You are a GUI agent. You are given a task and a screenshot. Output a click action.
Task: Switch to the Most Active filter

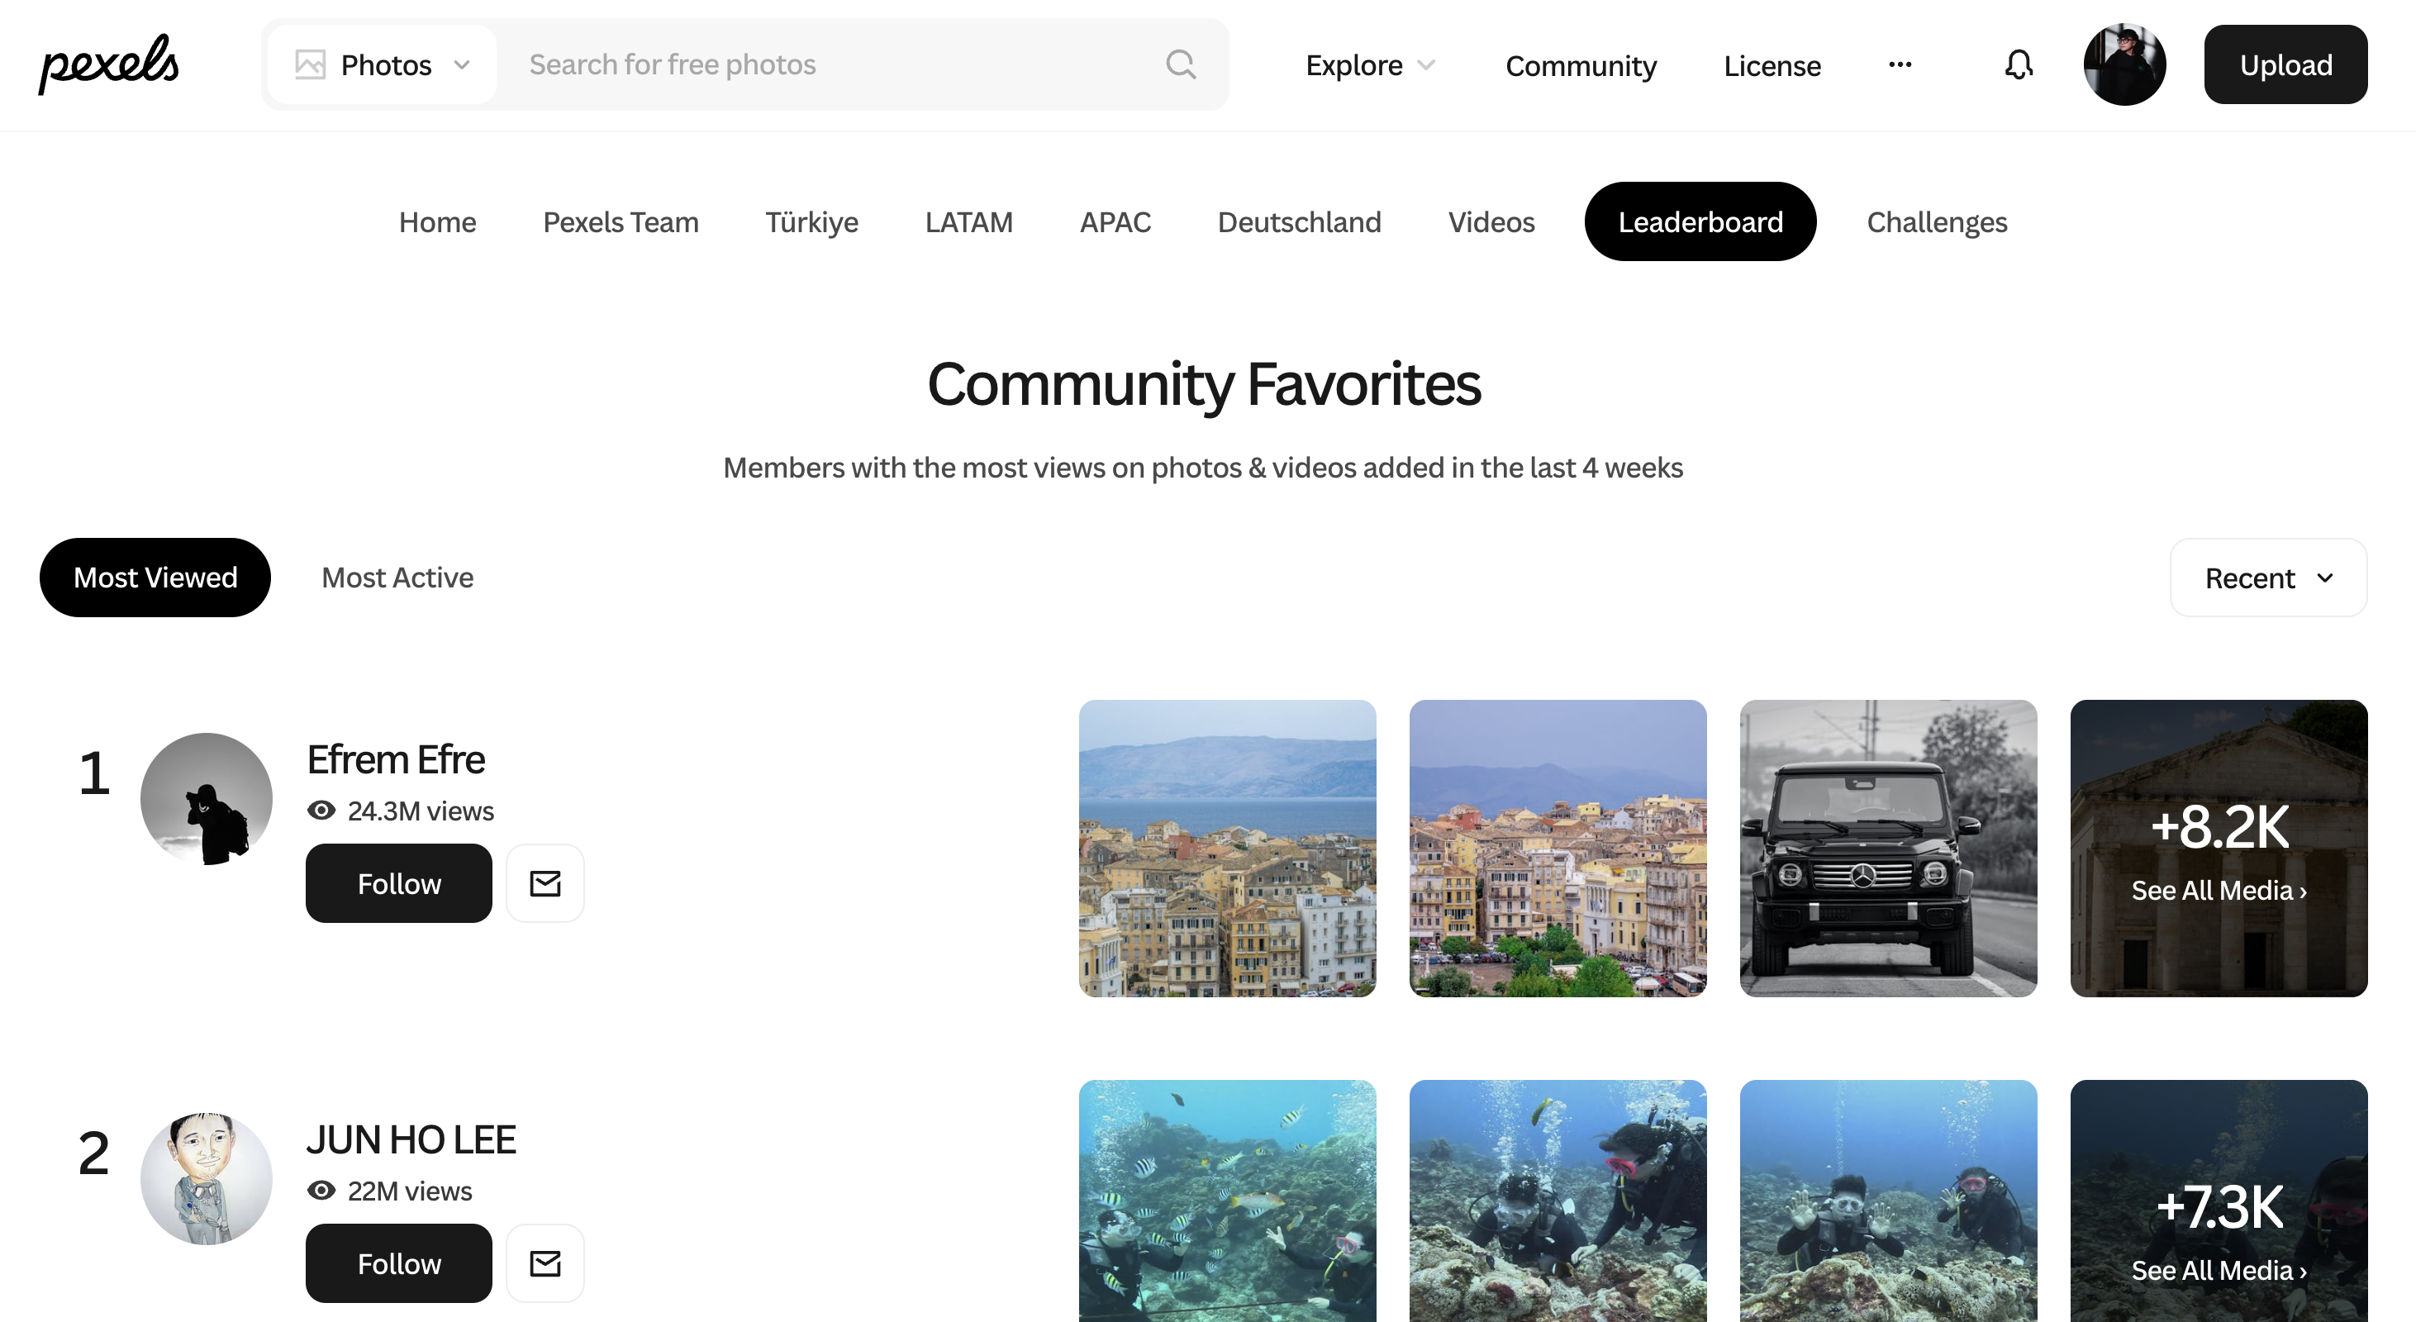[x=397, y=578]
